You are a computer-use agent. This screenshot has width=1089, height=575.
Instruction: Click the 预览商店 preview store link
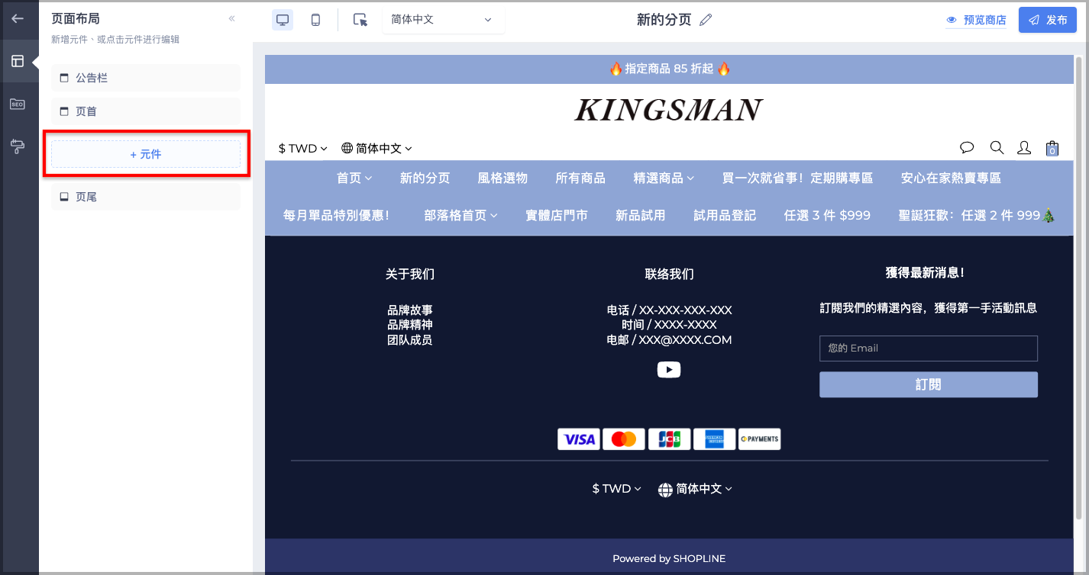click(977, 21)
